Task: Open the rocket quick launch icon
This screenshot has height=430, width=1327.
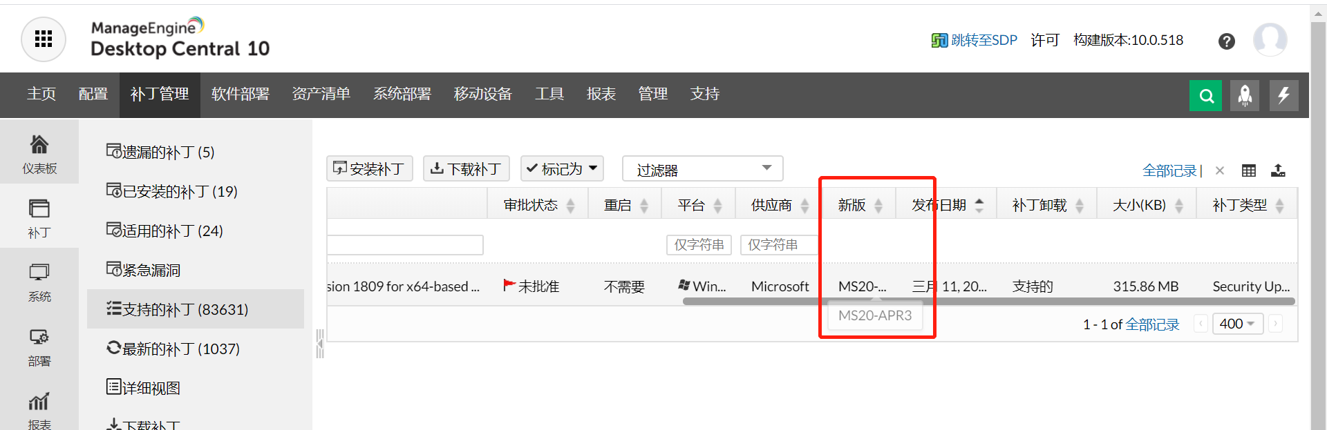Action: point(1245,95)
